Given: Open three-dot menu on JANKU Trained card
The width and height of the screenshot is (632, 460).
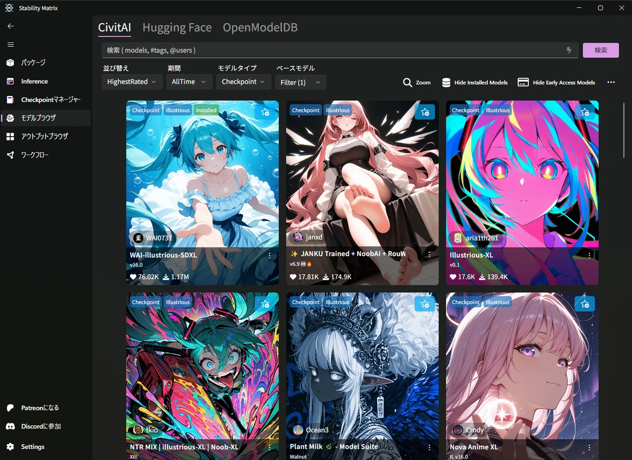Looking at the screenshot, I should click(x=429, y=255).
